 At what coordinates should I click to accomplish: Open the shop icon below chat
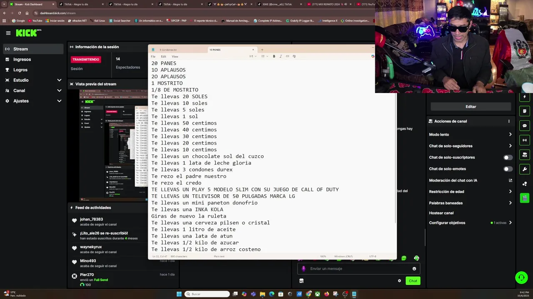click(x=301, y=281)
